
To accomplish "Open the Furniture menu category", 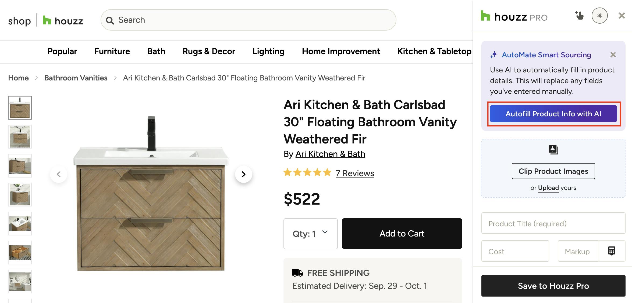I will 112,51.
